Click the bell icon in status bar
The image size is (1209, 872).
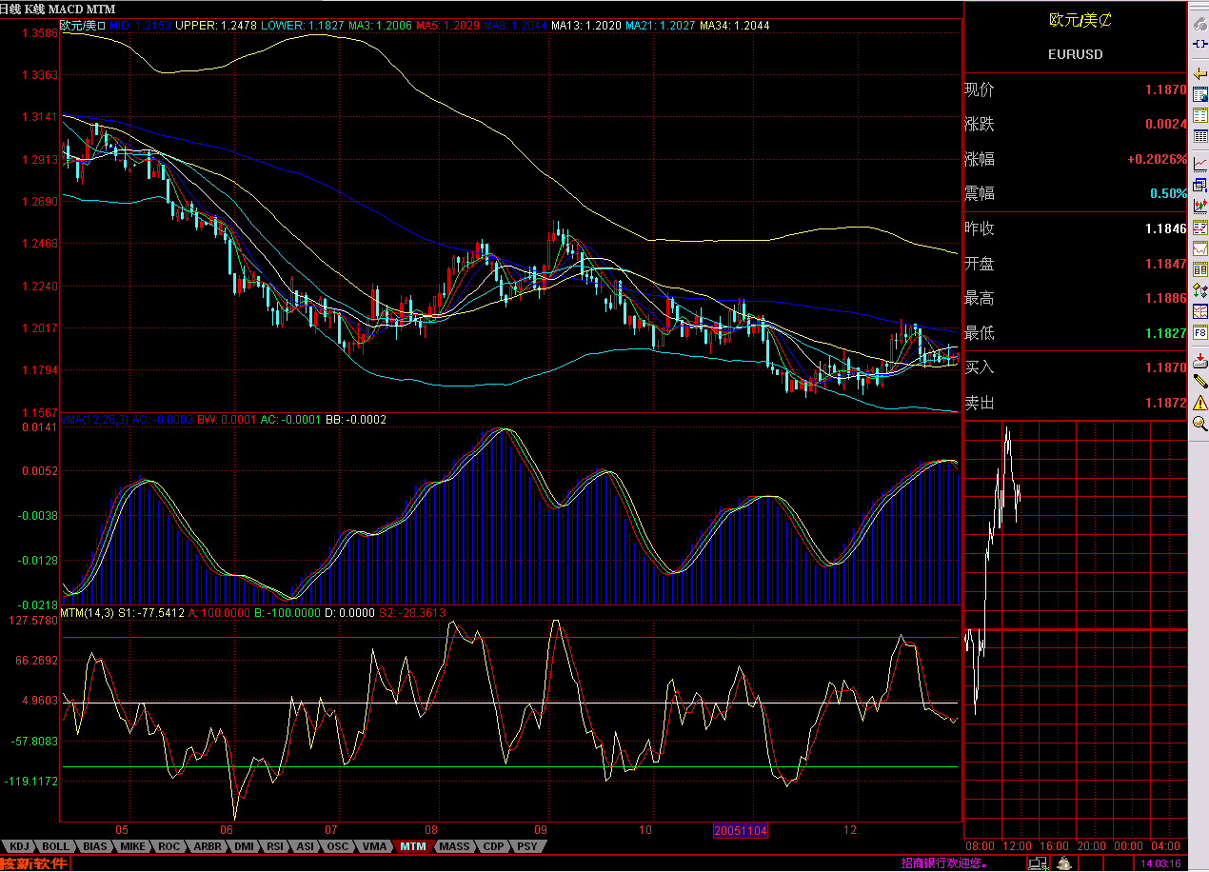click(x=1065, y=863)
